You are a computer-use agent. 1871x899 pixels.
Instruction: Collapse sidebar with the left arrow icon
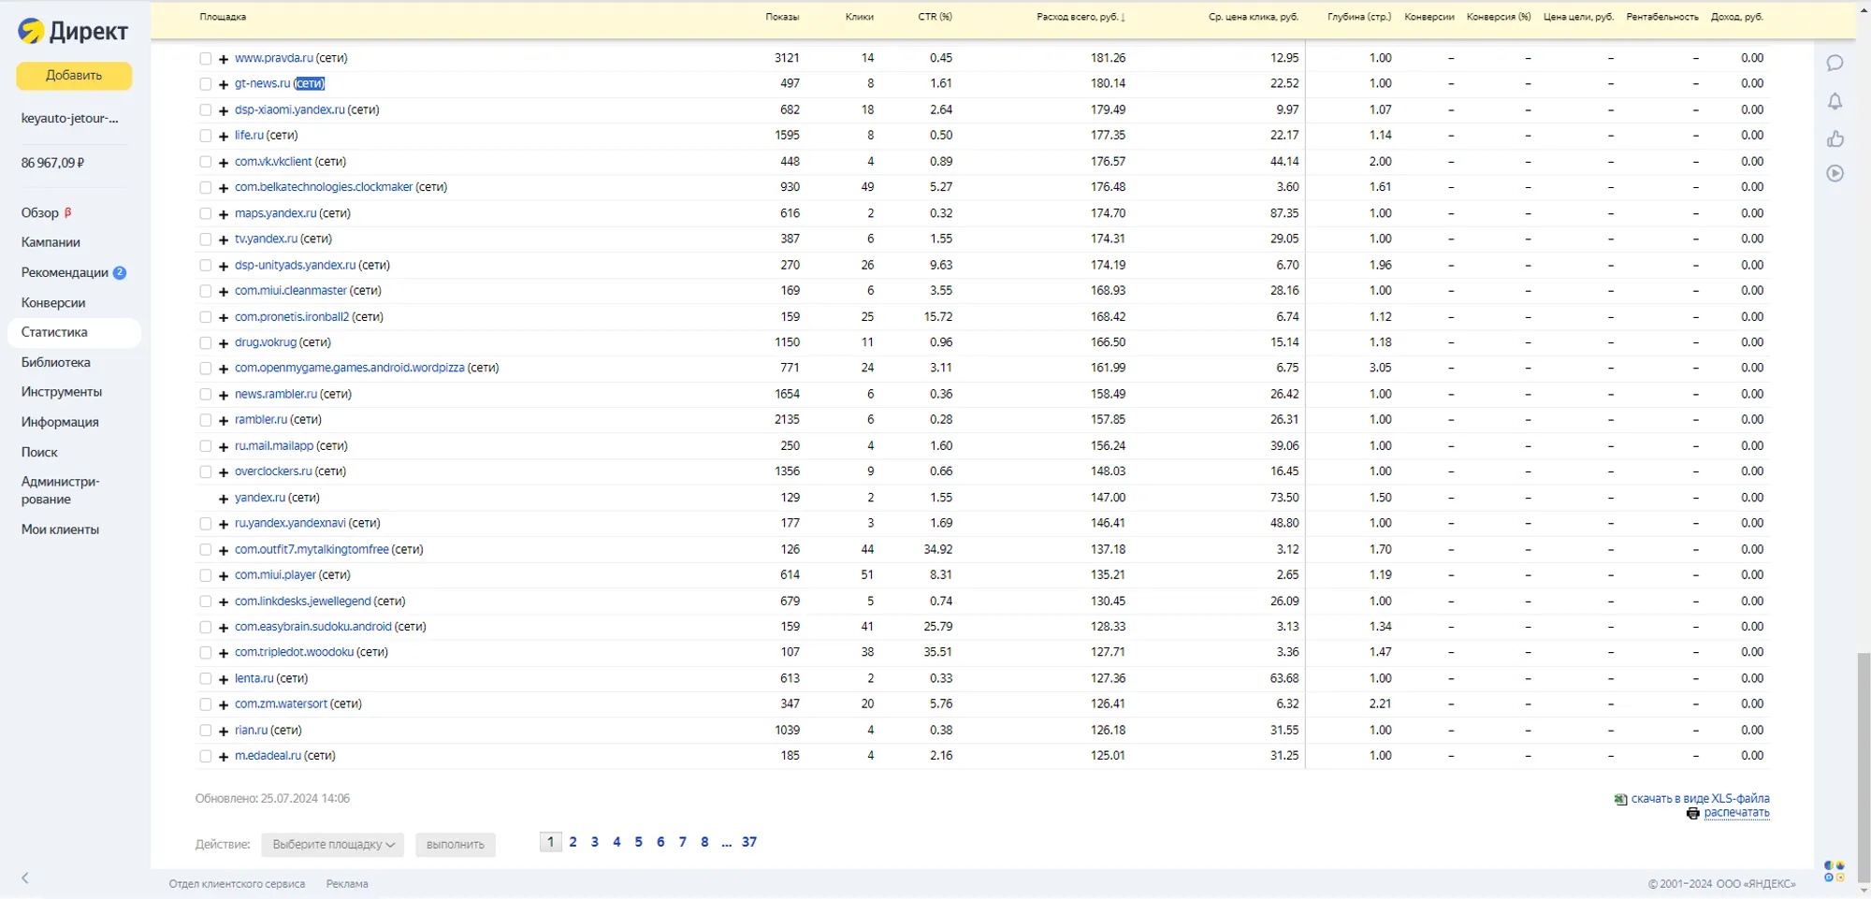pos(25,877)
